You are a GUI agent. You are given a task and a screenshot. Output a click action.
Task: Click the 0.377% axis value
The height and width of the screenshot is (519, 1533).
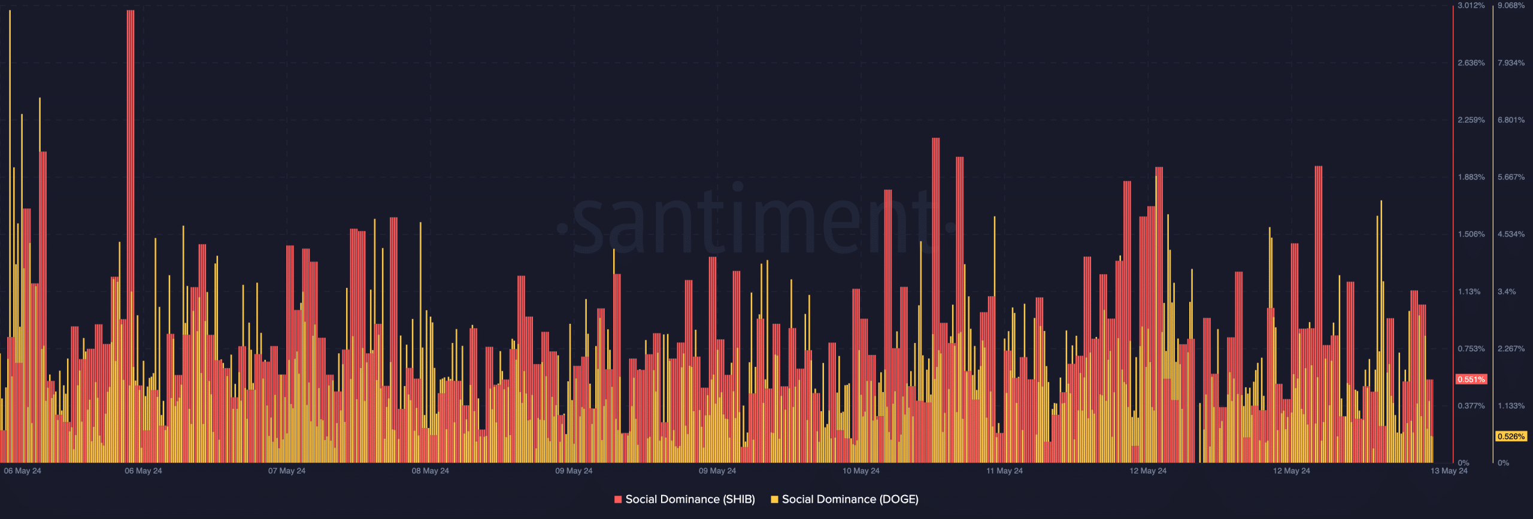click(x=1471, y=406)
